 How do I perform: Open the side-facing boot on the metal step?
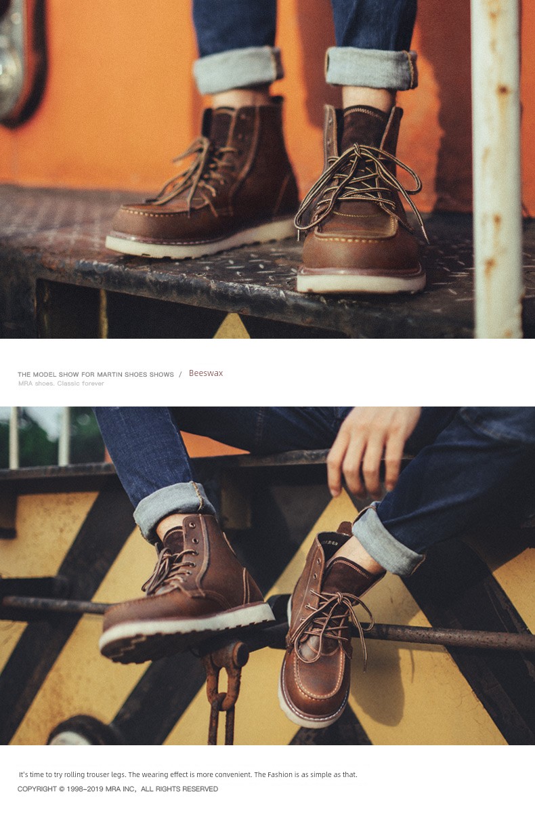click(203, 180)
